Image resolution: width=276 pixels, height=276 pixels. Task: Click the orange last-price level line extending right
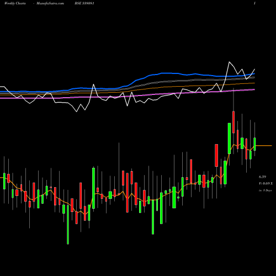264,146
